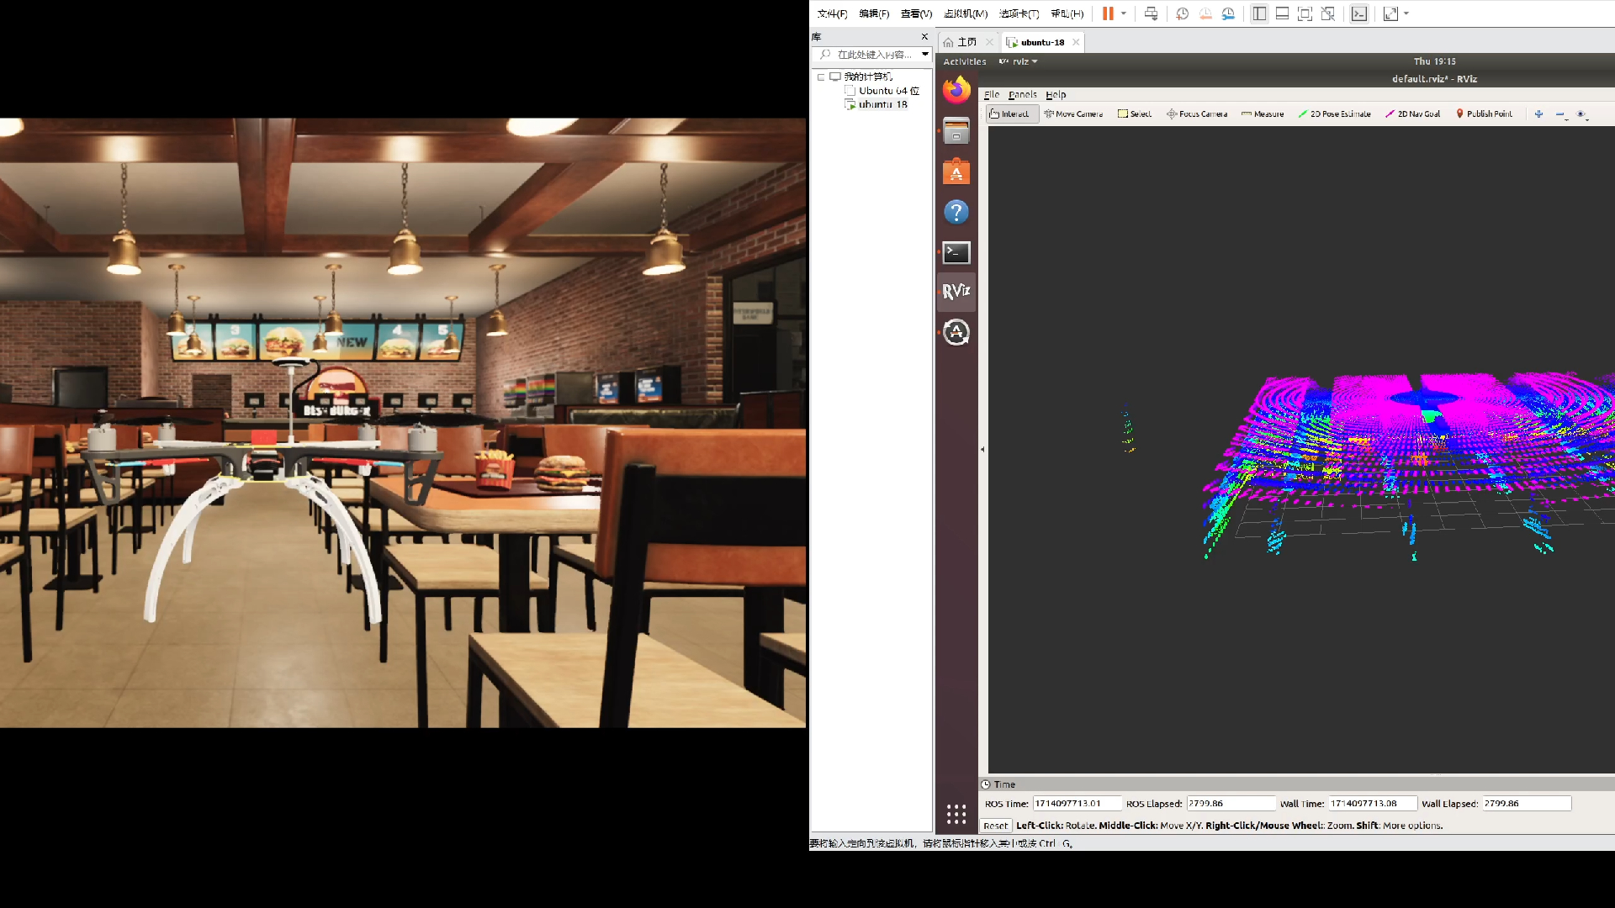Enable the Focus Camera tool
The width and height of the screenshot is (1615, 908).
1196,113
